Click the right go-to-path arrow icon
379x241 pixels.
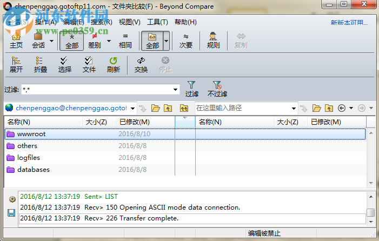[304, 108]
